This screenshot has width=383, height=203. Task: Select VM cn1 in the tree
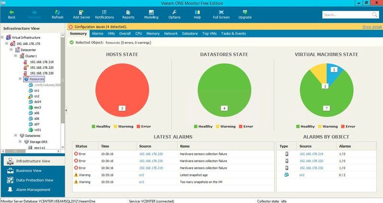(x=37, y=90)
